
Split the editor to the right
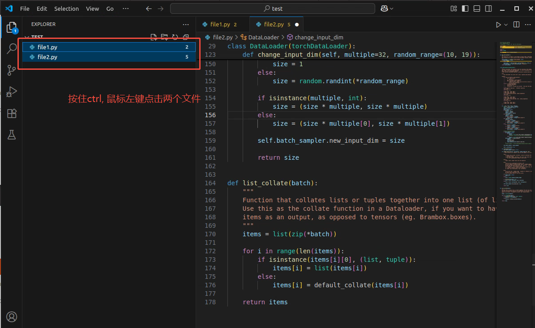coord(516,25)
